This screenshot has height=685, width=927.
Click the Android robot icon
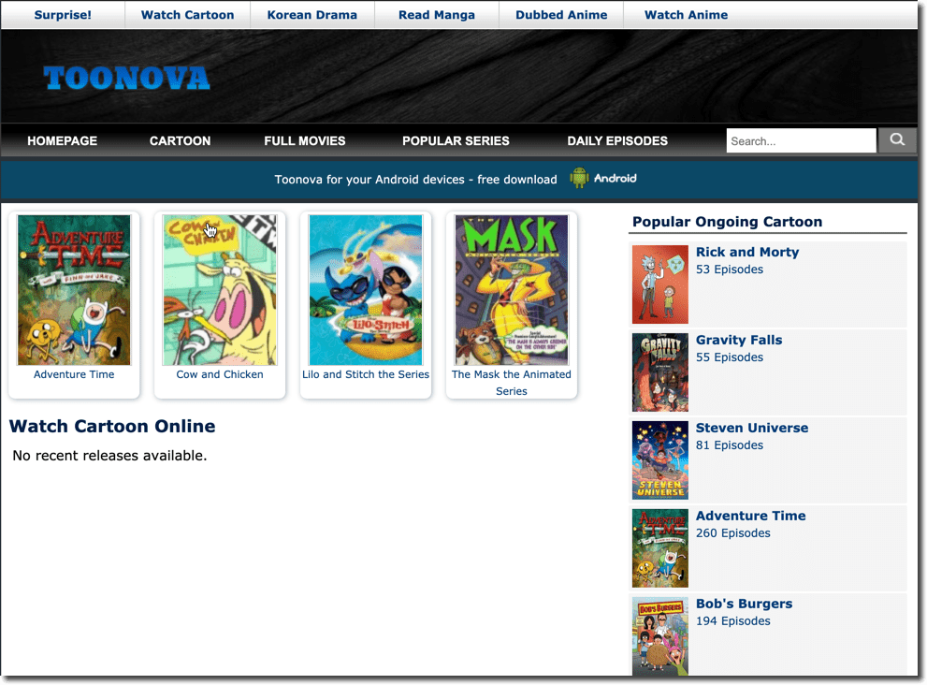(x=579, y=178)
